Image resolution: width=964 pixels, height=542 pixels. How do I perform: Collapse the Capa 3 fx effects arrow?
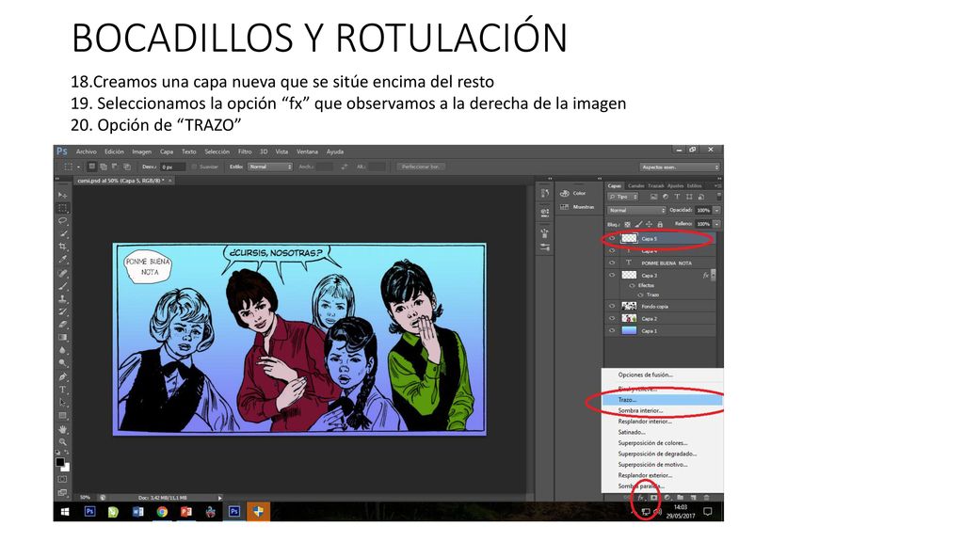[x=714, y=276]
